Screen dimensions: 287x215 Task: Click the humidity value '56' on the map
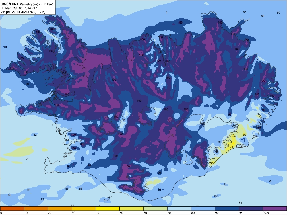212,163
